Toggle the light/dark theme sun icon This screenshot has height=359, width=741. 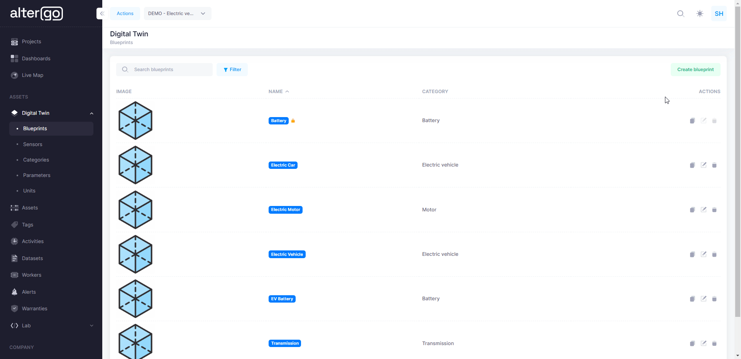tap(700, 14)
